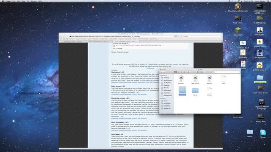Select the steve jobs image on desktop

(x=260, y=30)
